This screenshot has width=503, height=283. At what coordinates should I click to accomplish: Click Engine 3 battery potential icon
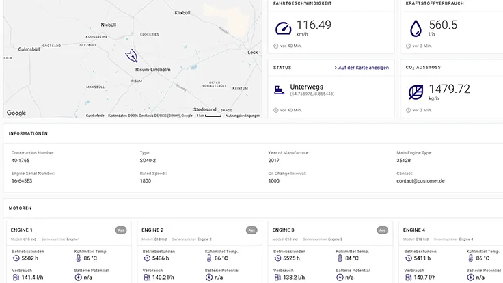[340, 278]
